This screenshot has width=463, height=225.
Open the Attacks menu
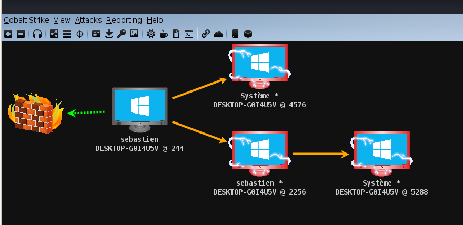click(88, 20)
